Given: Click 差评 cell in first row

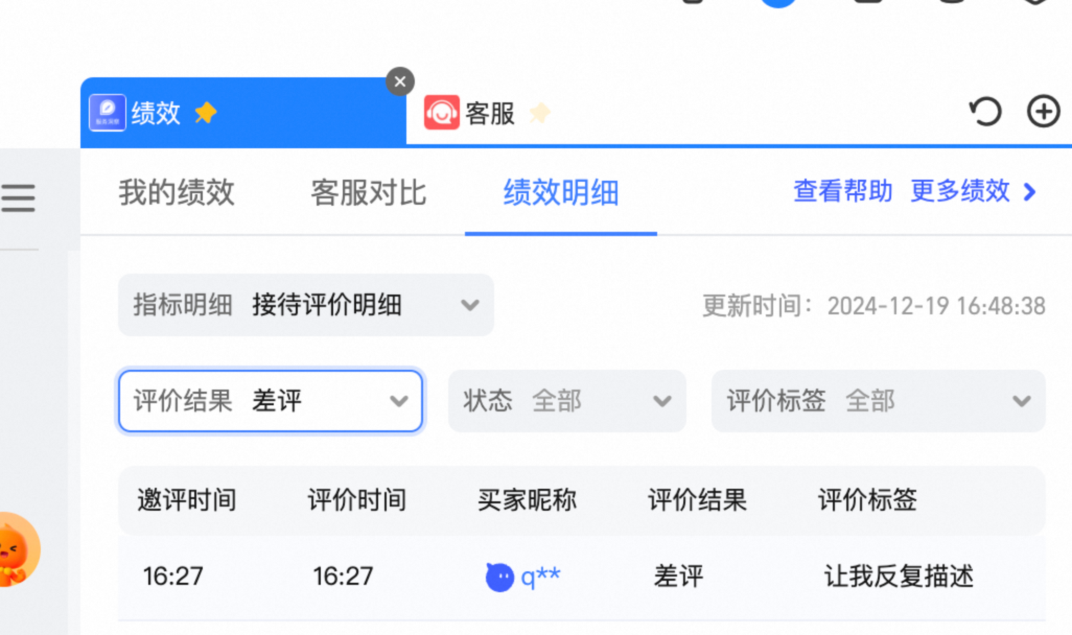Looking at the screenshot, I should tap(679, 577).
